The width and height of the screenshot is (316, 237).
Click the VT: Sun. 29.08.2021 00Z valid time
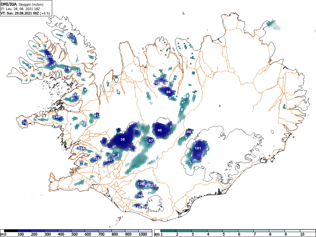pos(20,13)
